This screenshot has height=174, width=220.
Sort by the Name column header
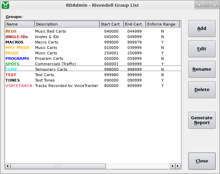coord(20,24)
